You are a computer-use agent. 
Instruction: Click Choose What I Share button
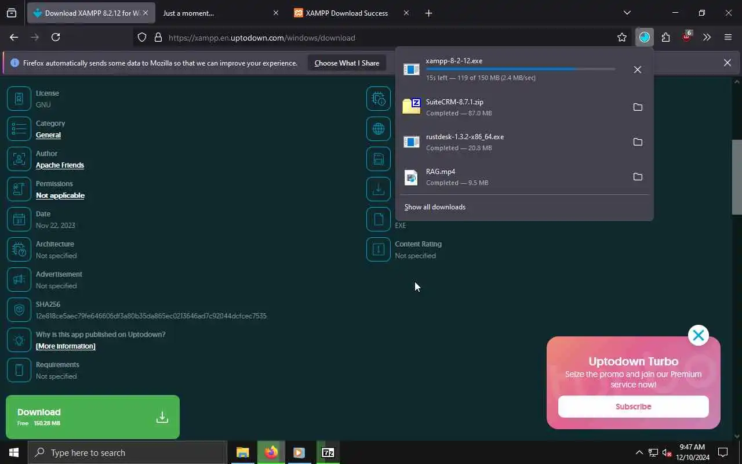click(x=347, y=63)
